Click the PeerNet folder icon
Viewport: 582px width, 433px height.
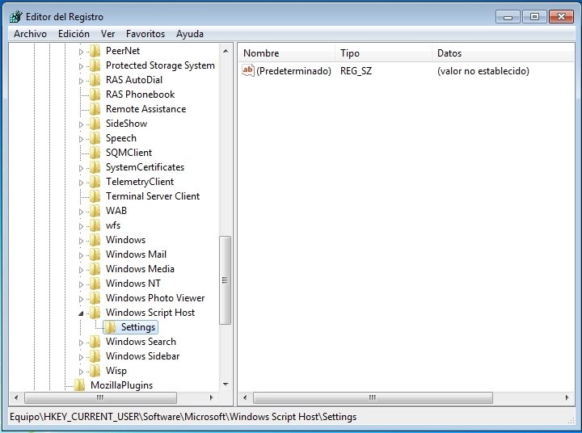(95, 51)
